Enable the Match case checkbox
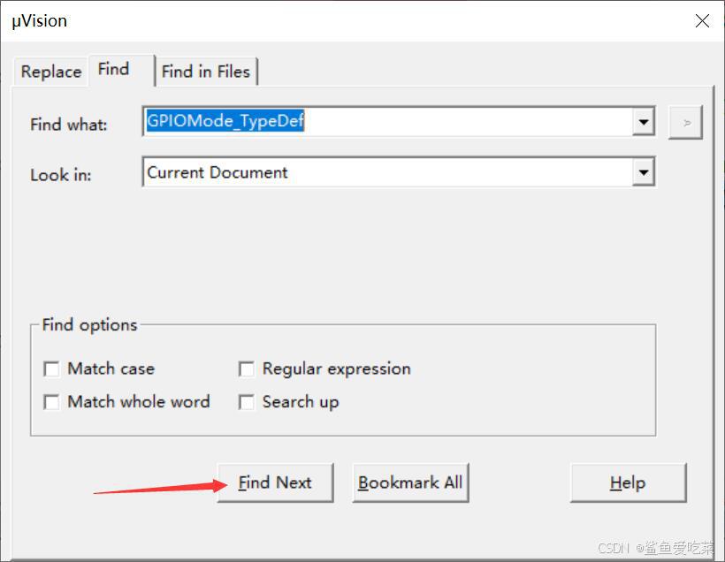 point(52,369)
